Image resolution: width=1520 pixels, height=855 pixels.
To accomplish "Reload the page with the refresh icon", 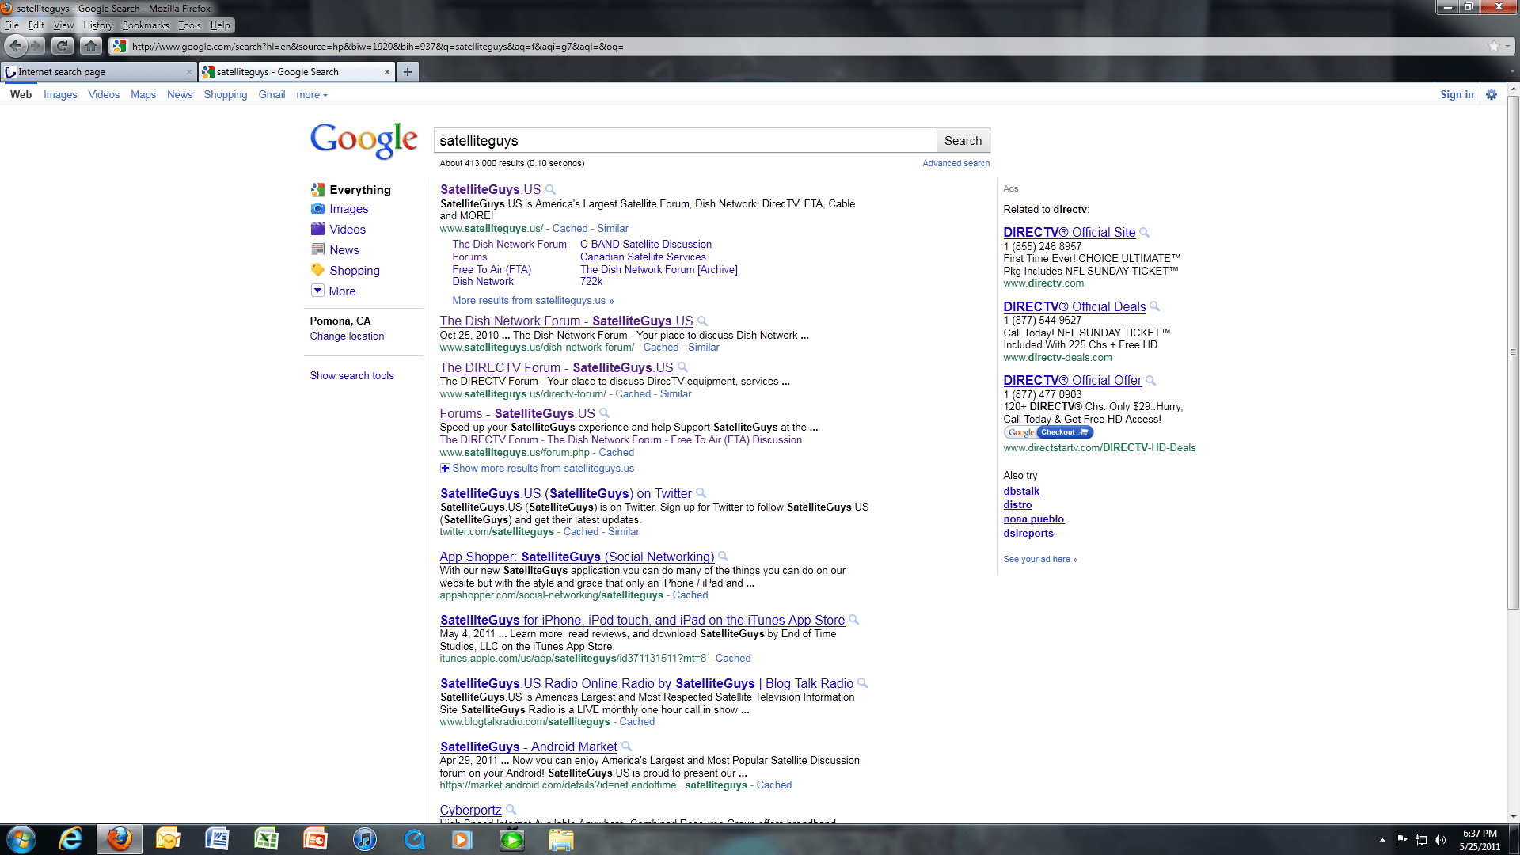I will [x=63, y=46].
